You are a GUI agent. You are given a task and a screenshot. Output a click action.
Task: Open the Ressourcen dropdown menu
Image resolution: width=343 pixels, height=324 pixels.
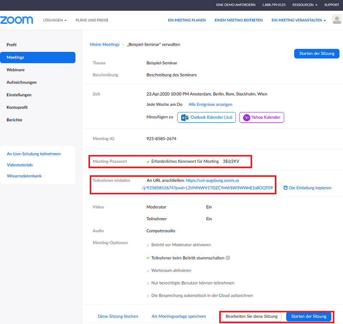305,5
